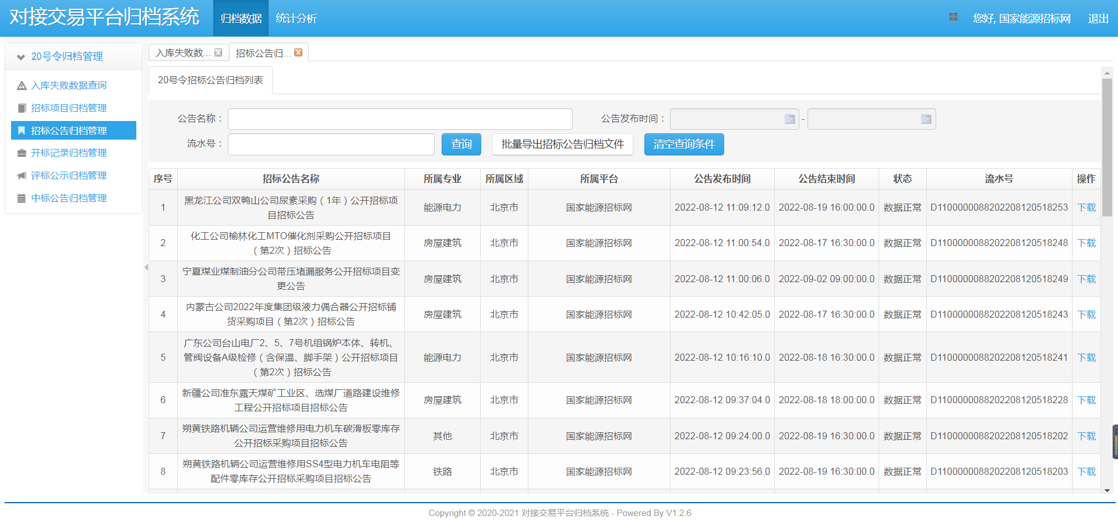Click the scroll down arrow of table scrollbar
The image size is (1118, 523).
(x=1107, y=490)
